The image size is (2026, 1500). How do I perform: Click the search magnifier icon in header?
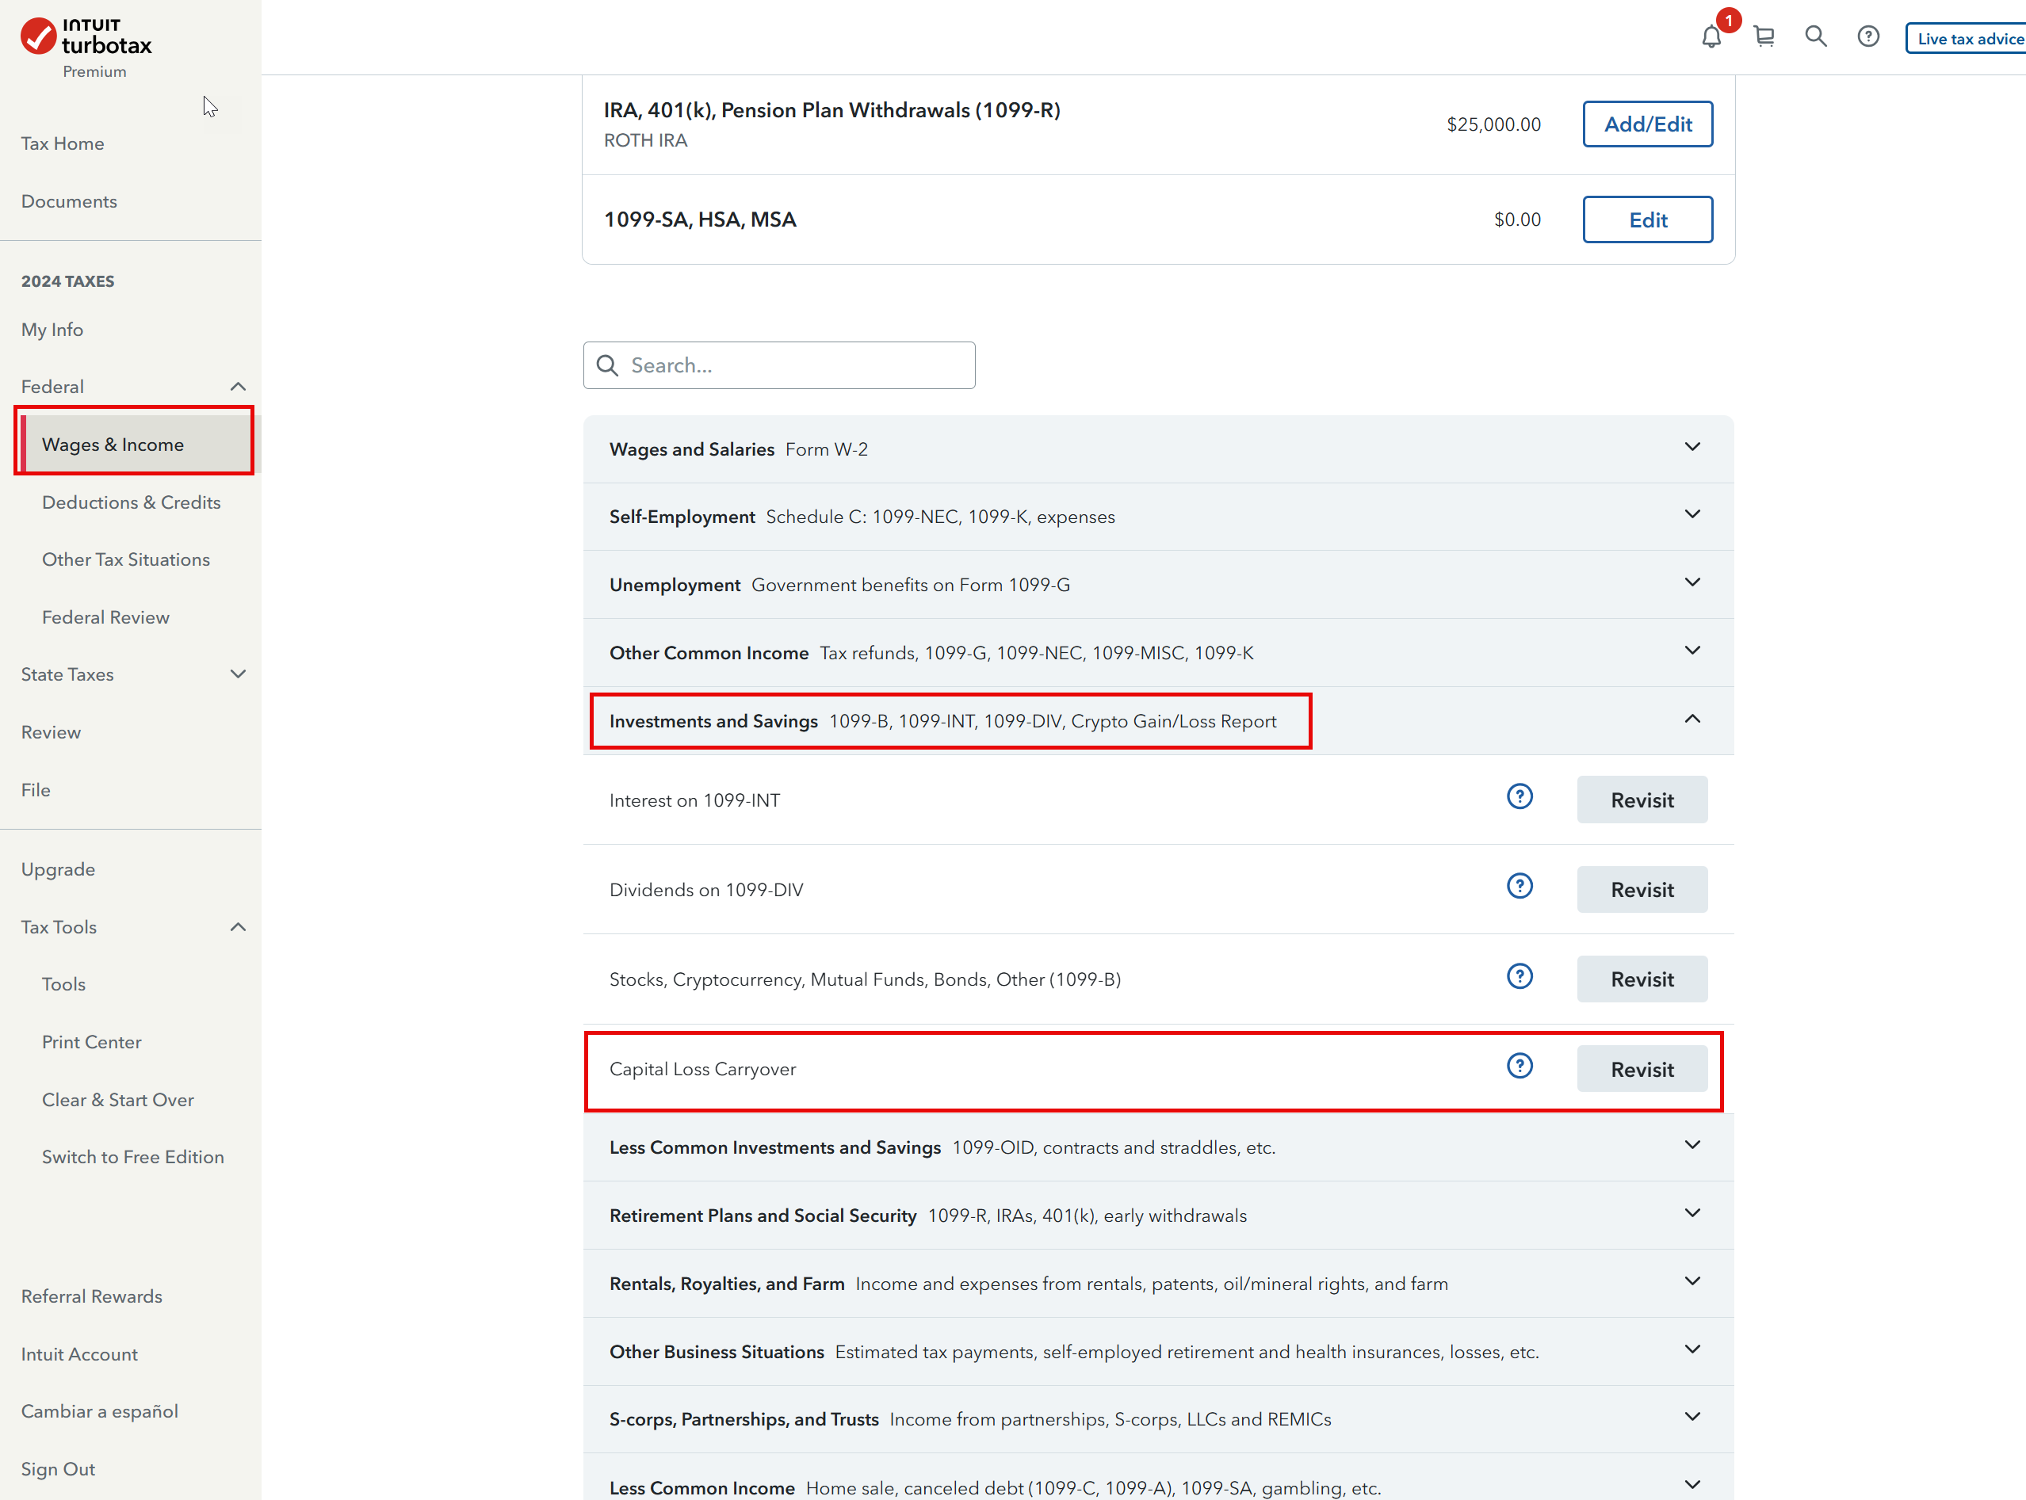click(1815, 37)
